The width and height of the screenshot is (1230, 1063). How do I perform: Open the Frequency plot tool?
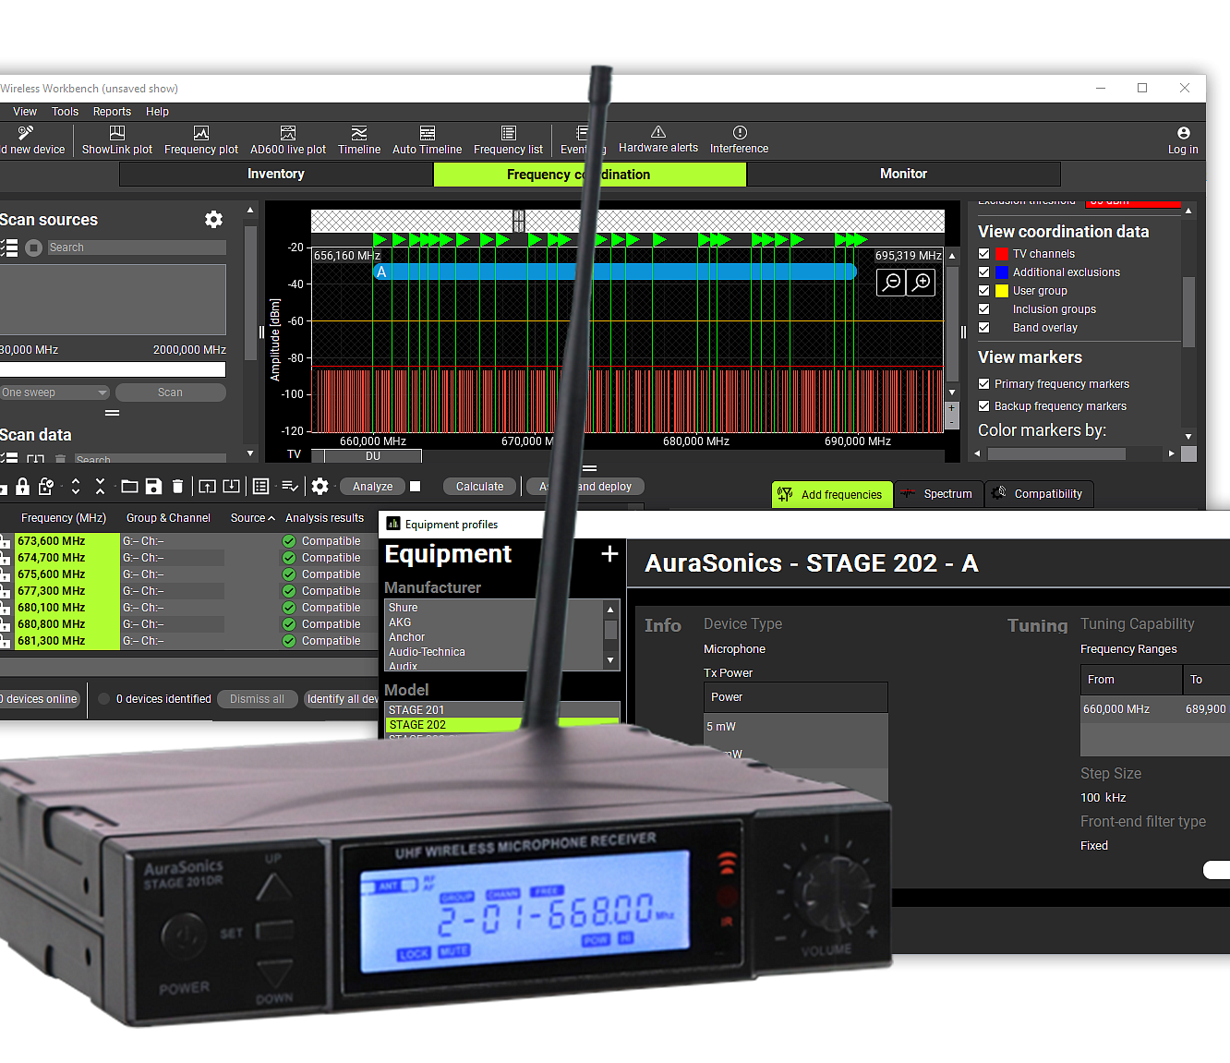pyautogui.click(x=201, y=140)
